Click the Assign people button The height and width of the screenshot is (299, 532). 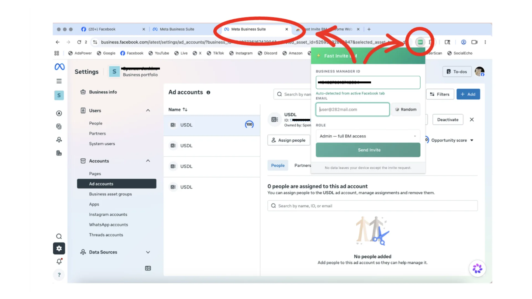[288, 140]
